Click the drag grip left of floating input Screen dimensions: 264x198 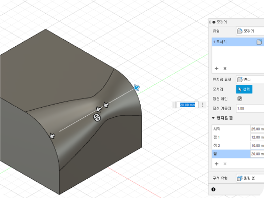click(174, 105)
